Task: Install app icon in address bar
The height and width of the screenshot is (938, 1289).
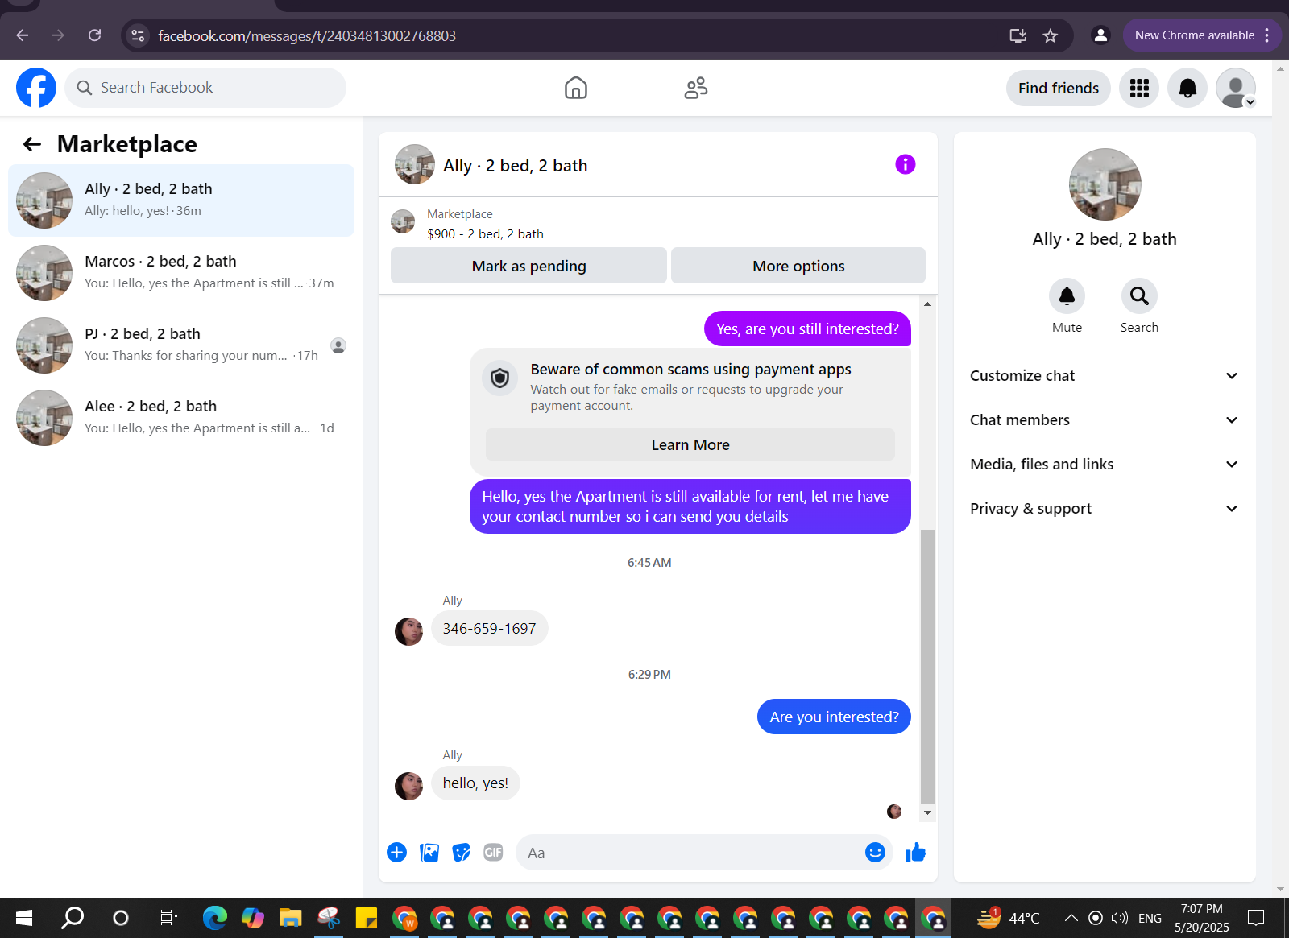Action: [x=1018, y=35]
